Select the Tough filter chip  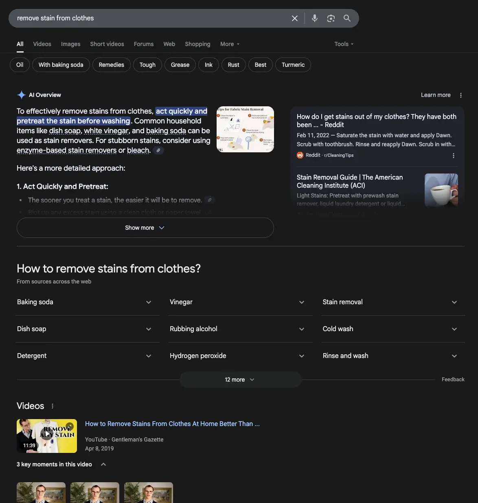[x=147, y=65]
